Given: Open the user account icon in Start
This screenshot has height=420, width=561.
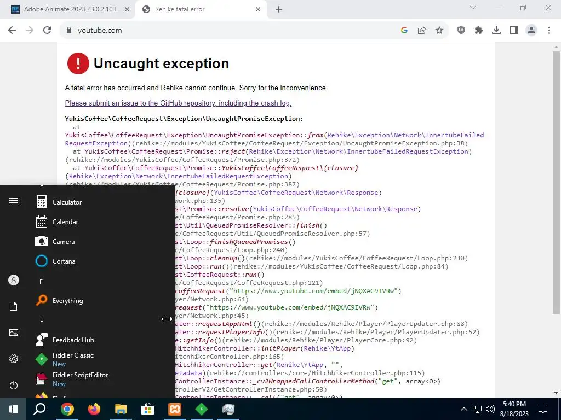Looking at the screenshot, I should click(x=14, y=281).
